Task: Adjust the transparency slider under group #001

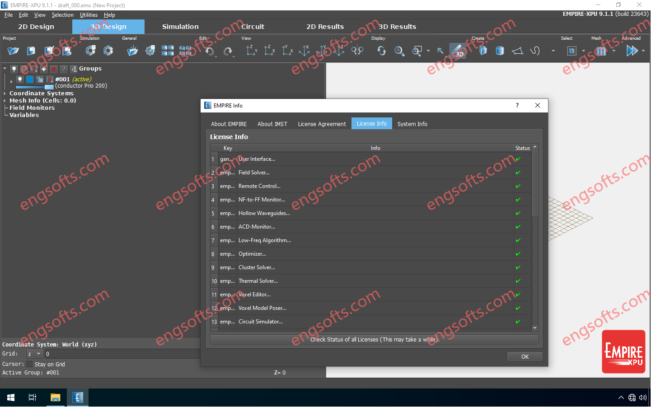Action: (35, 86)
